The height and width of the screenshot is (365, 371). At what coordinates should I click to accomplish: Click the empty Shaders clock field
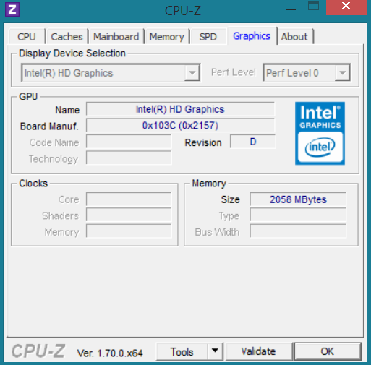click(129, 215)
